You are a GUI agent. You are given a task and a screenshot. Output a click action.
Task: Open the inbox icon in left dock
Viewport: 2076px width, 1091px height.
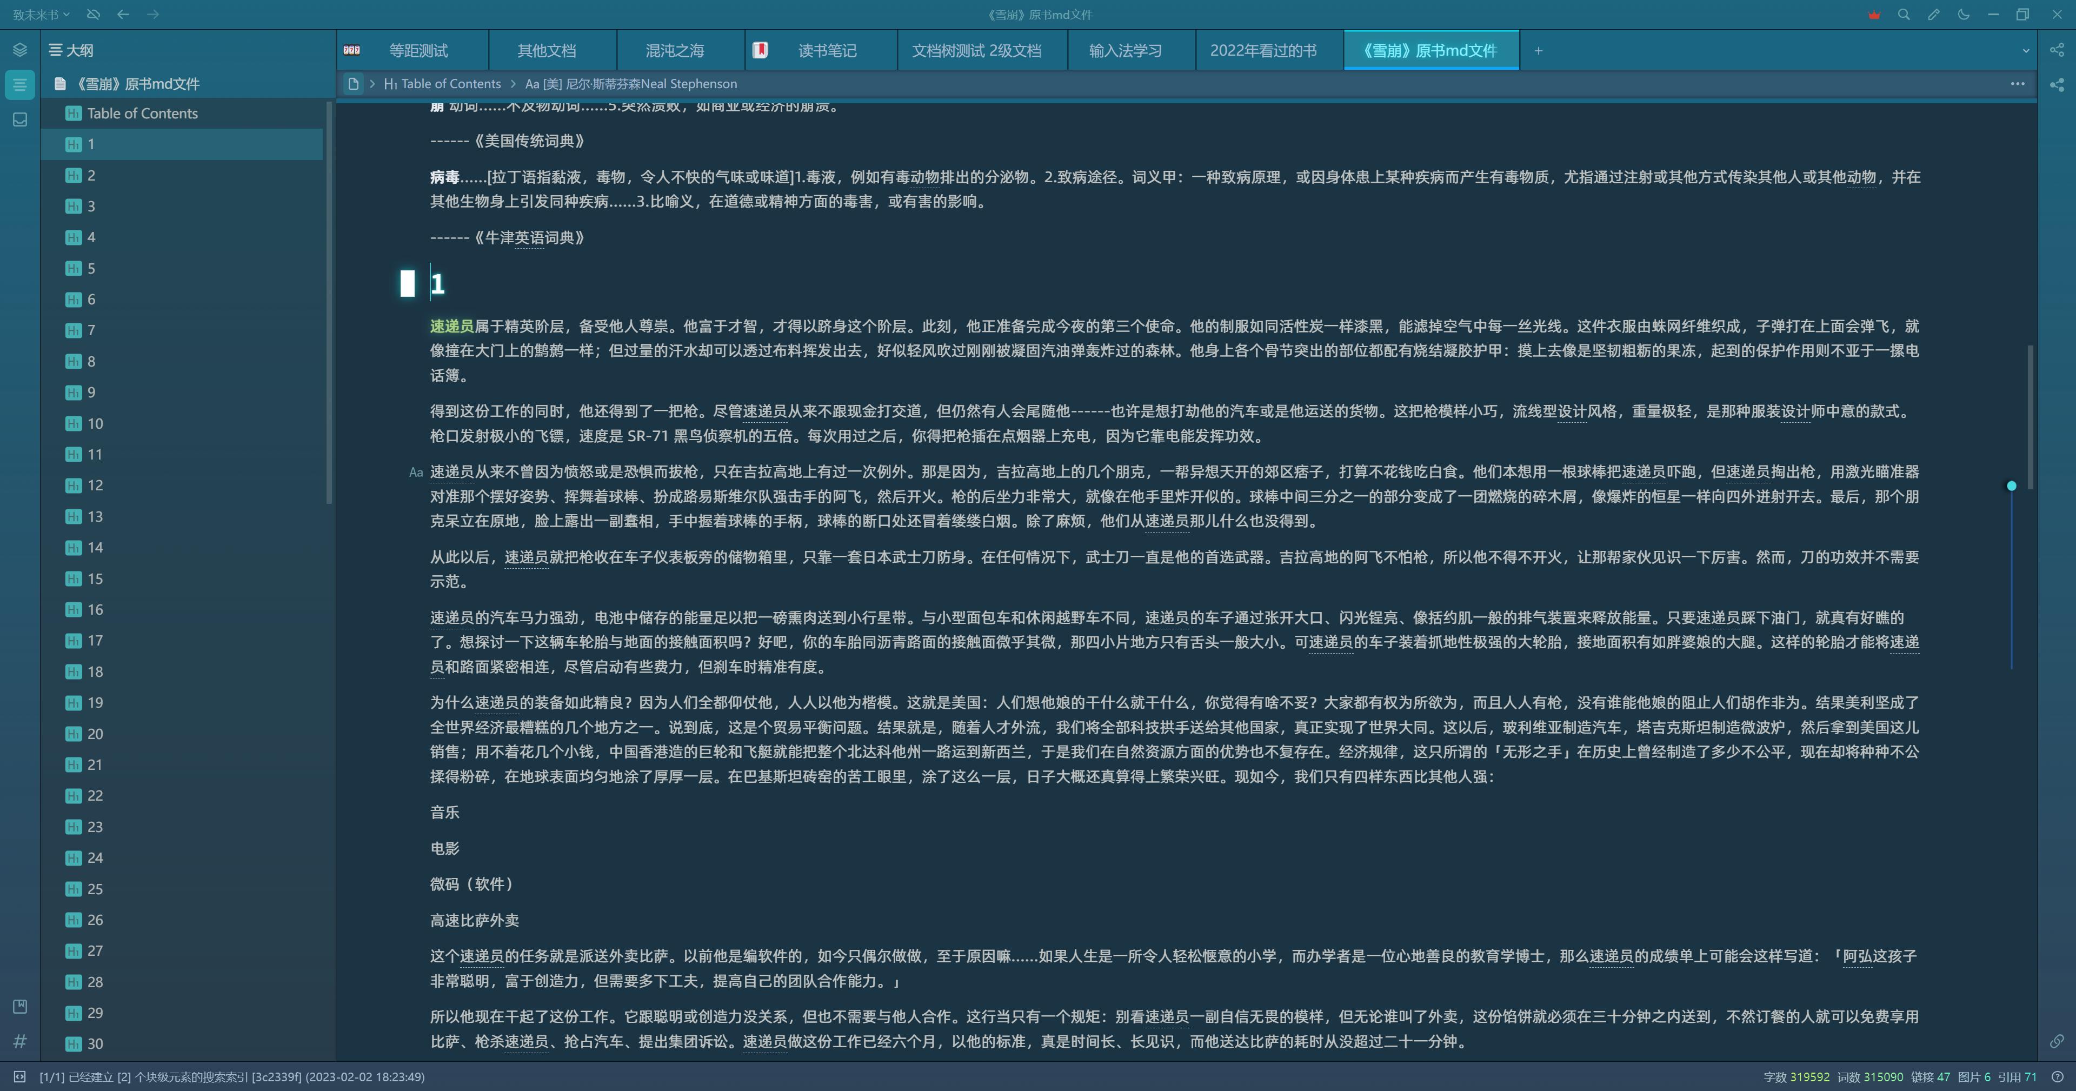coord(20,119)
